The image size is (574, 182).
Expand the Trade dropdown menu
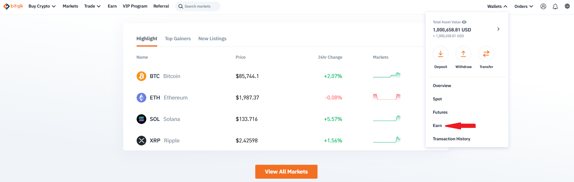point(92,6)
